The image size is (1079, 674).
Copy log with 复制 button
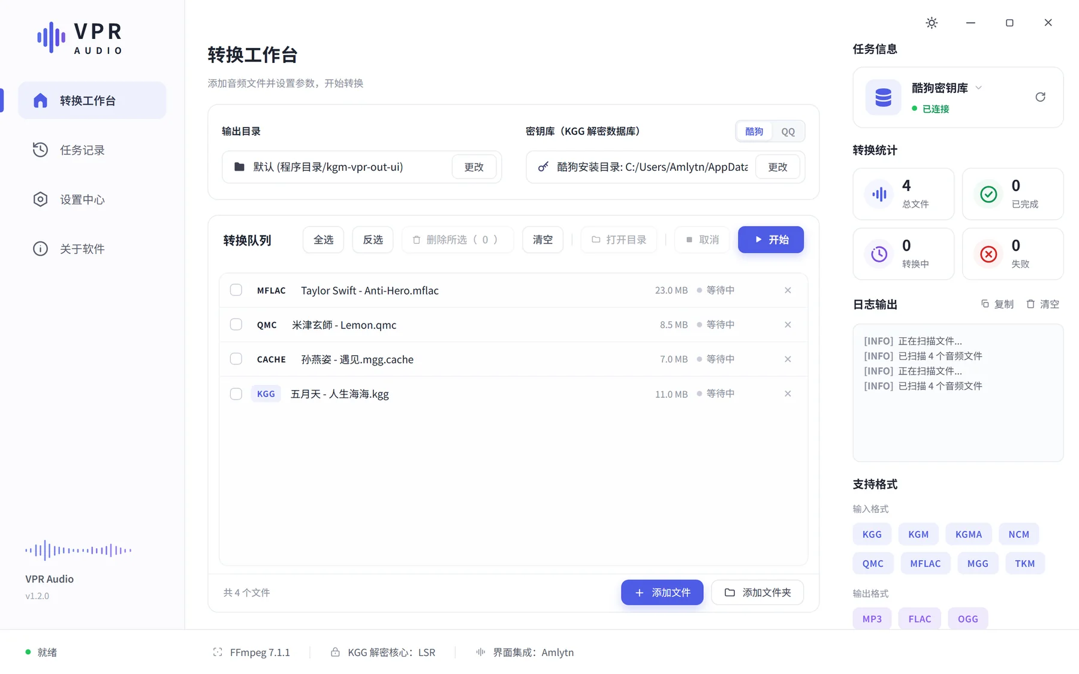(997, 304)
